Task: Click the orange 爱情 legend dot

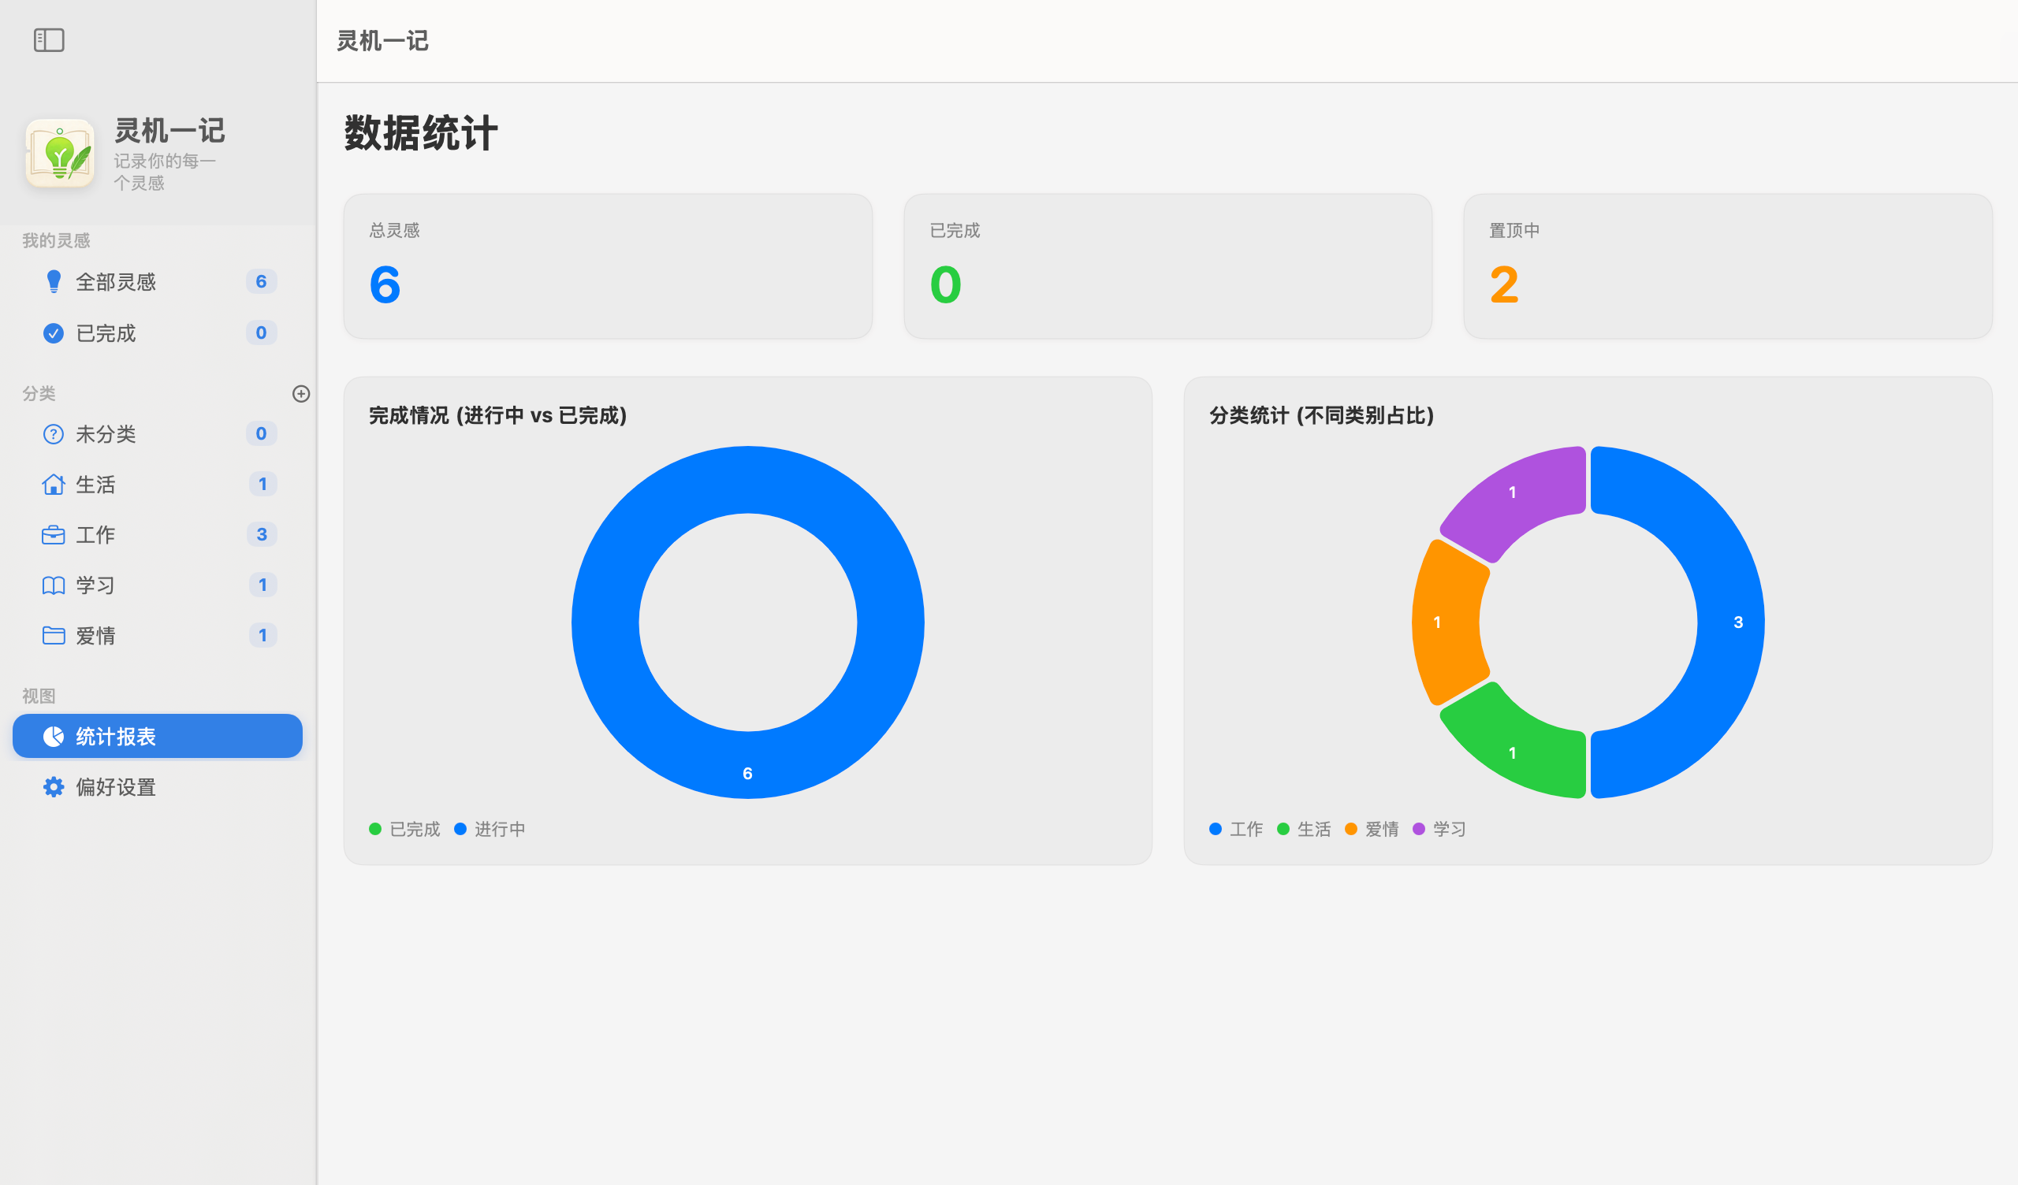Action: (x=1351, y=830)
